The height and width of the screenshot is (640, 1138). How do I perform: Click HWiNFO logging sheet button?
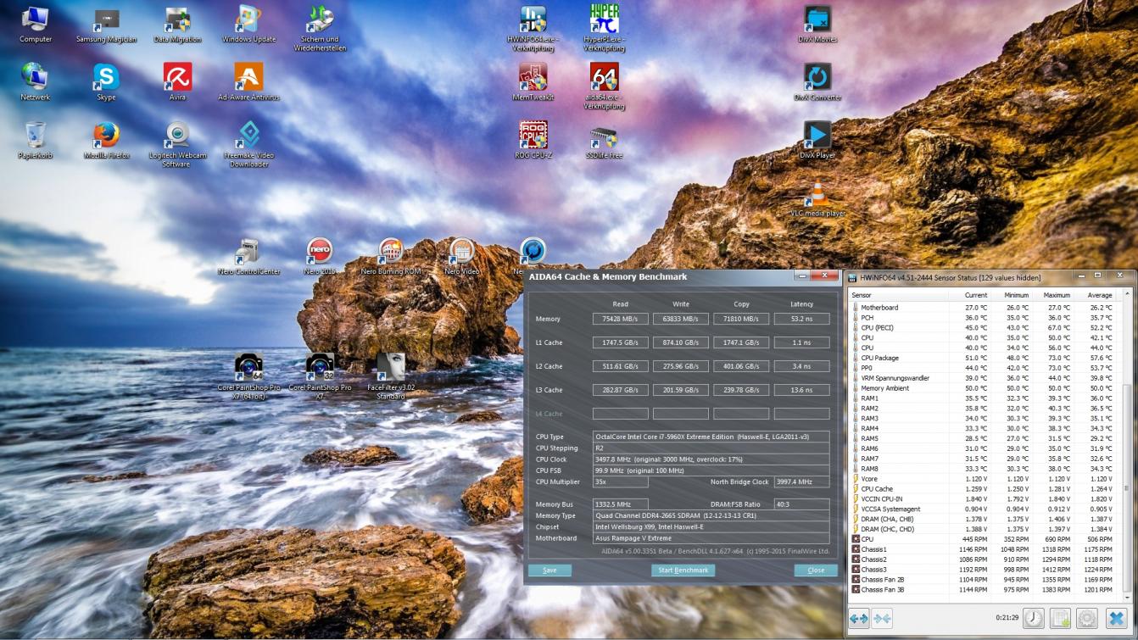1060,618
